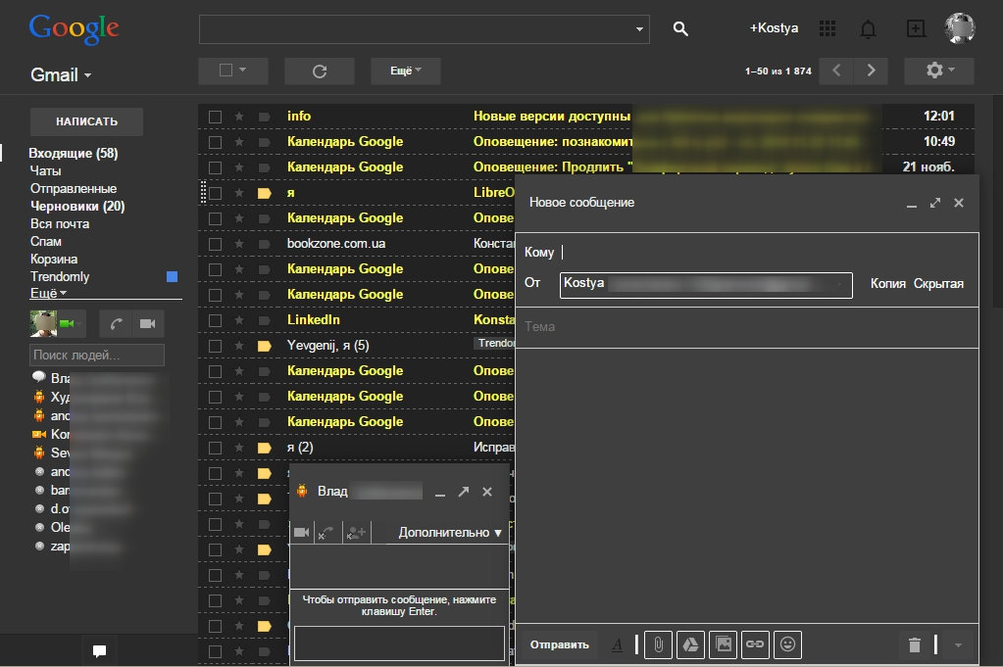Image resolution: width=1003 pixels, height=667 pixels.
Task: Expand the send options arrow next to trash
Action: click(x=958, y=644)
